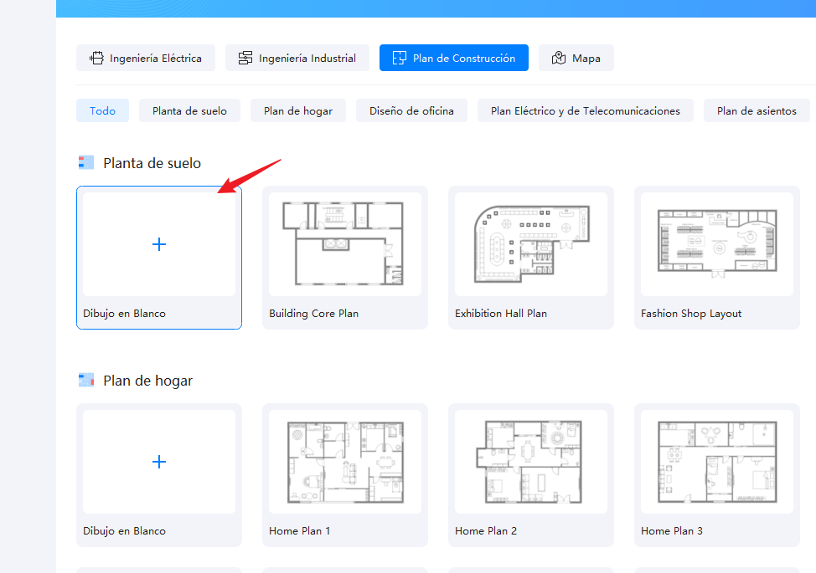Click the Mapa category map icon
This screenshot has width=816, height=573.
click(559, 59)
